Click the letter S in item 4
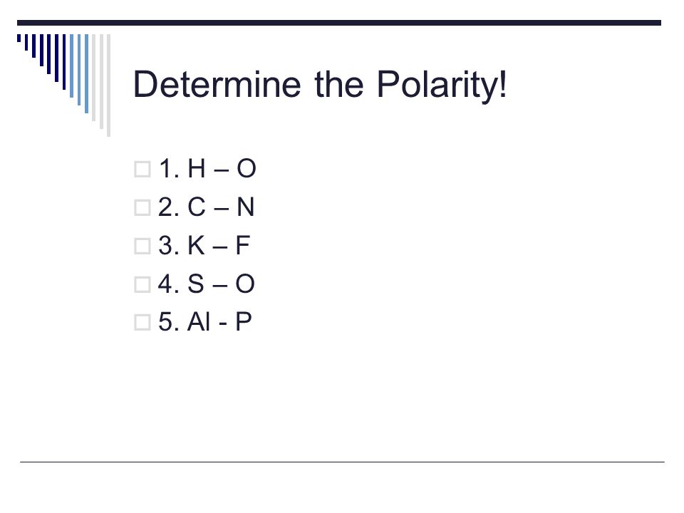 pos(196,284)
